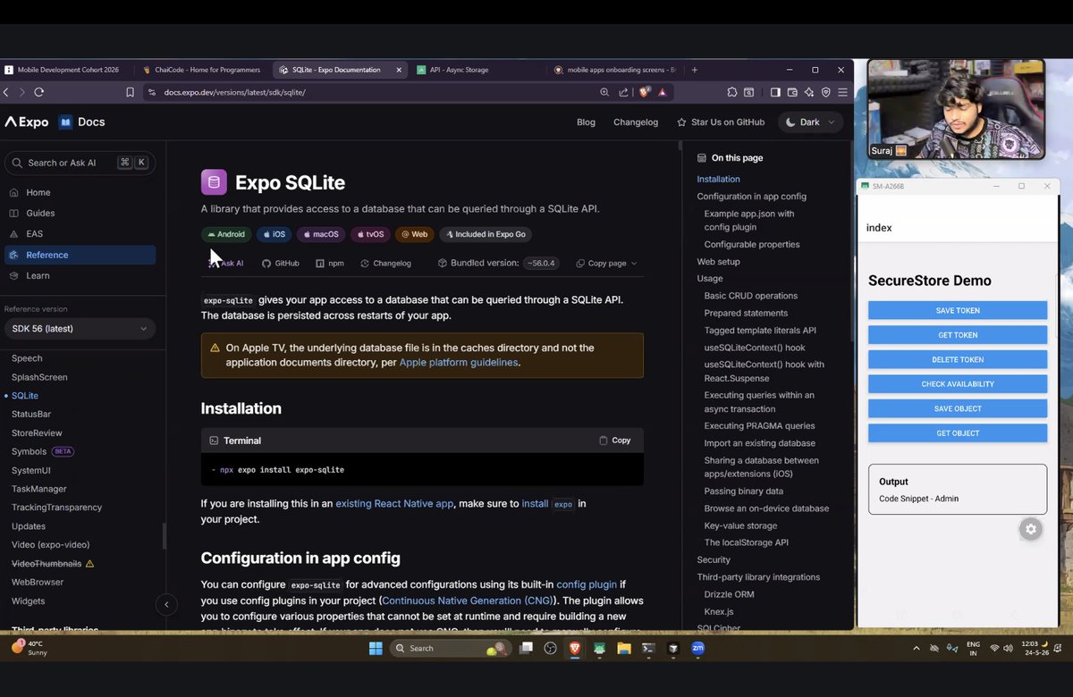
Task: Bookmark this page in address bar
Action: [x=130, y=92]
